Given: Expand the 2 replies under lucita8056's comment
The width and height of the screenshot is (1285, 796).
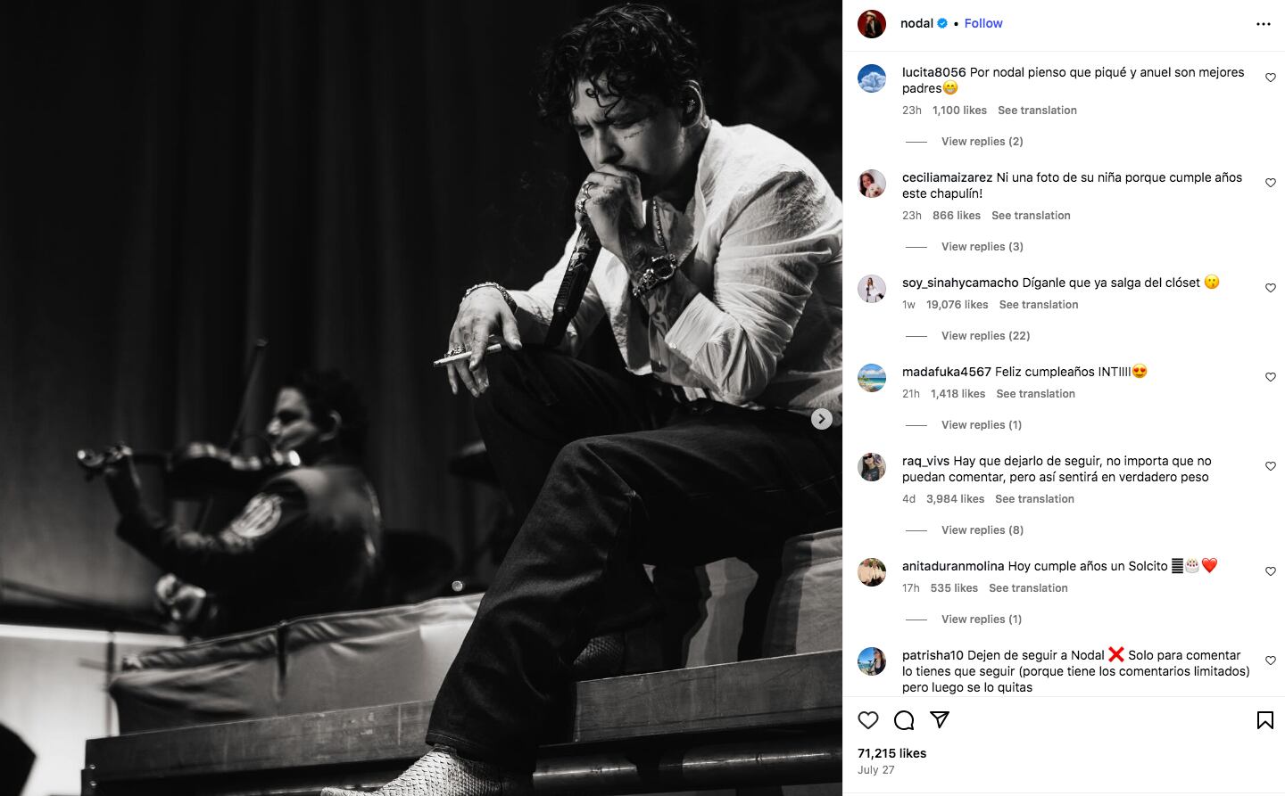Looking at the screenshot, I should (982, 142).
